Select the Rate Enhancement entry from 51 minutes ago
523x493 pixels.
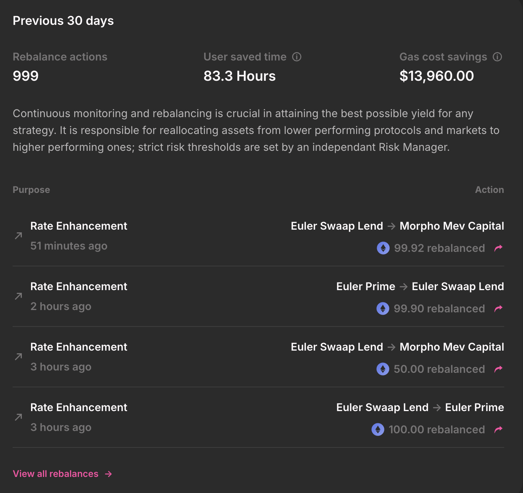pos(78,226)
